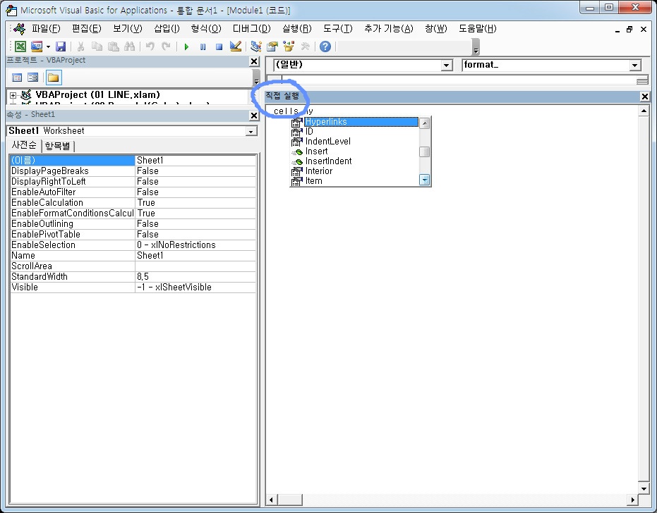The width and height of the screenshot is (657, 513).
Task: Click the ScrollArea property value field
Action: tap(195, 266)
